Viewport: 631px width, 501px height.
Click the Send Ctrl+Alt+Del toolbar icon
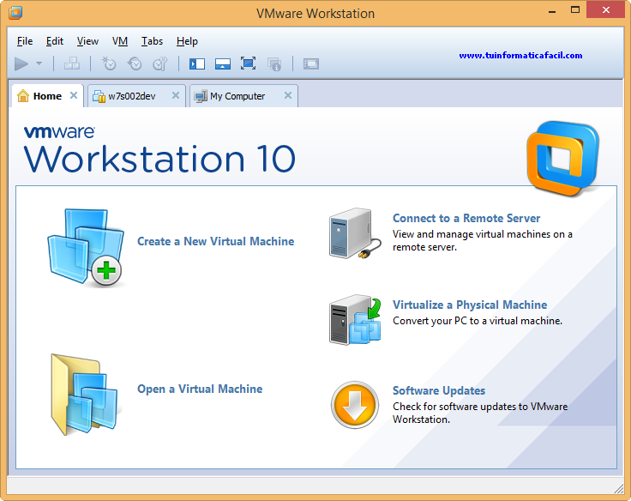(x=72, y=63)
